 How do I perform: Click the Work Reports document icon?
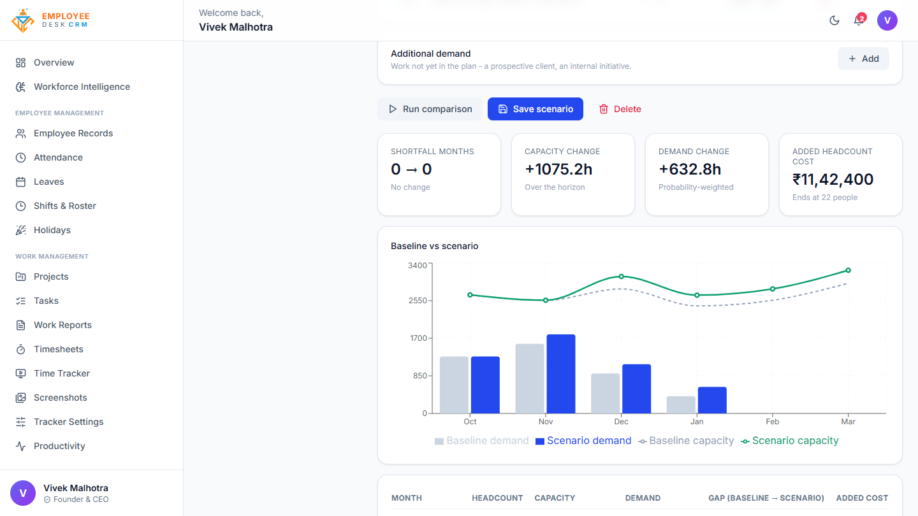pyautogui.click(x=21, y=325)
